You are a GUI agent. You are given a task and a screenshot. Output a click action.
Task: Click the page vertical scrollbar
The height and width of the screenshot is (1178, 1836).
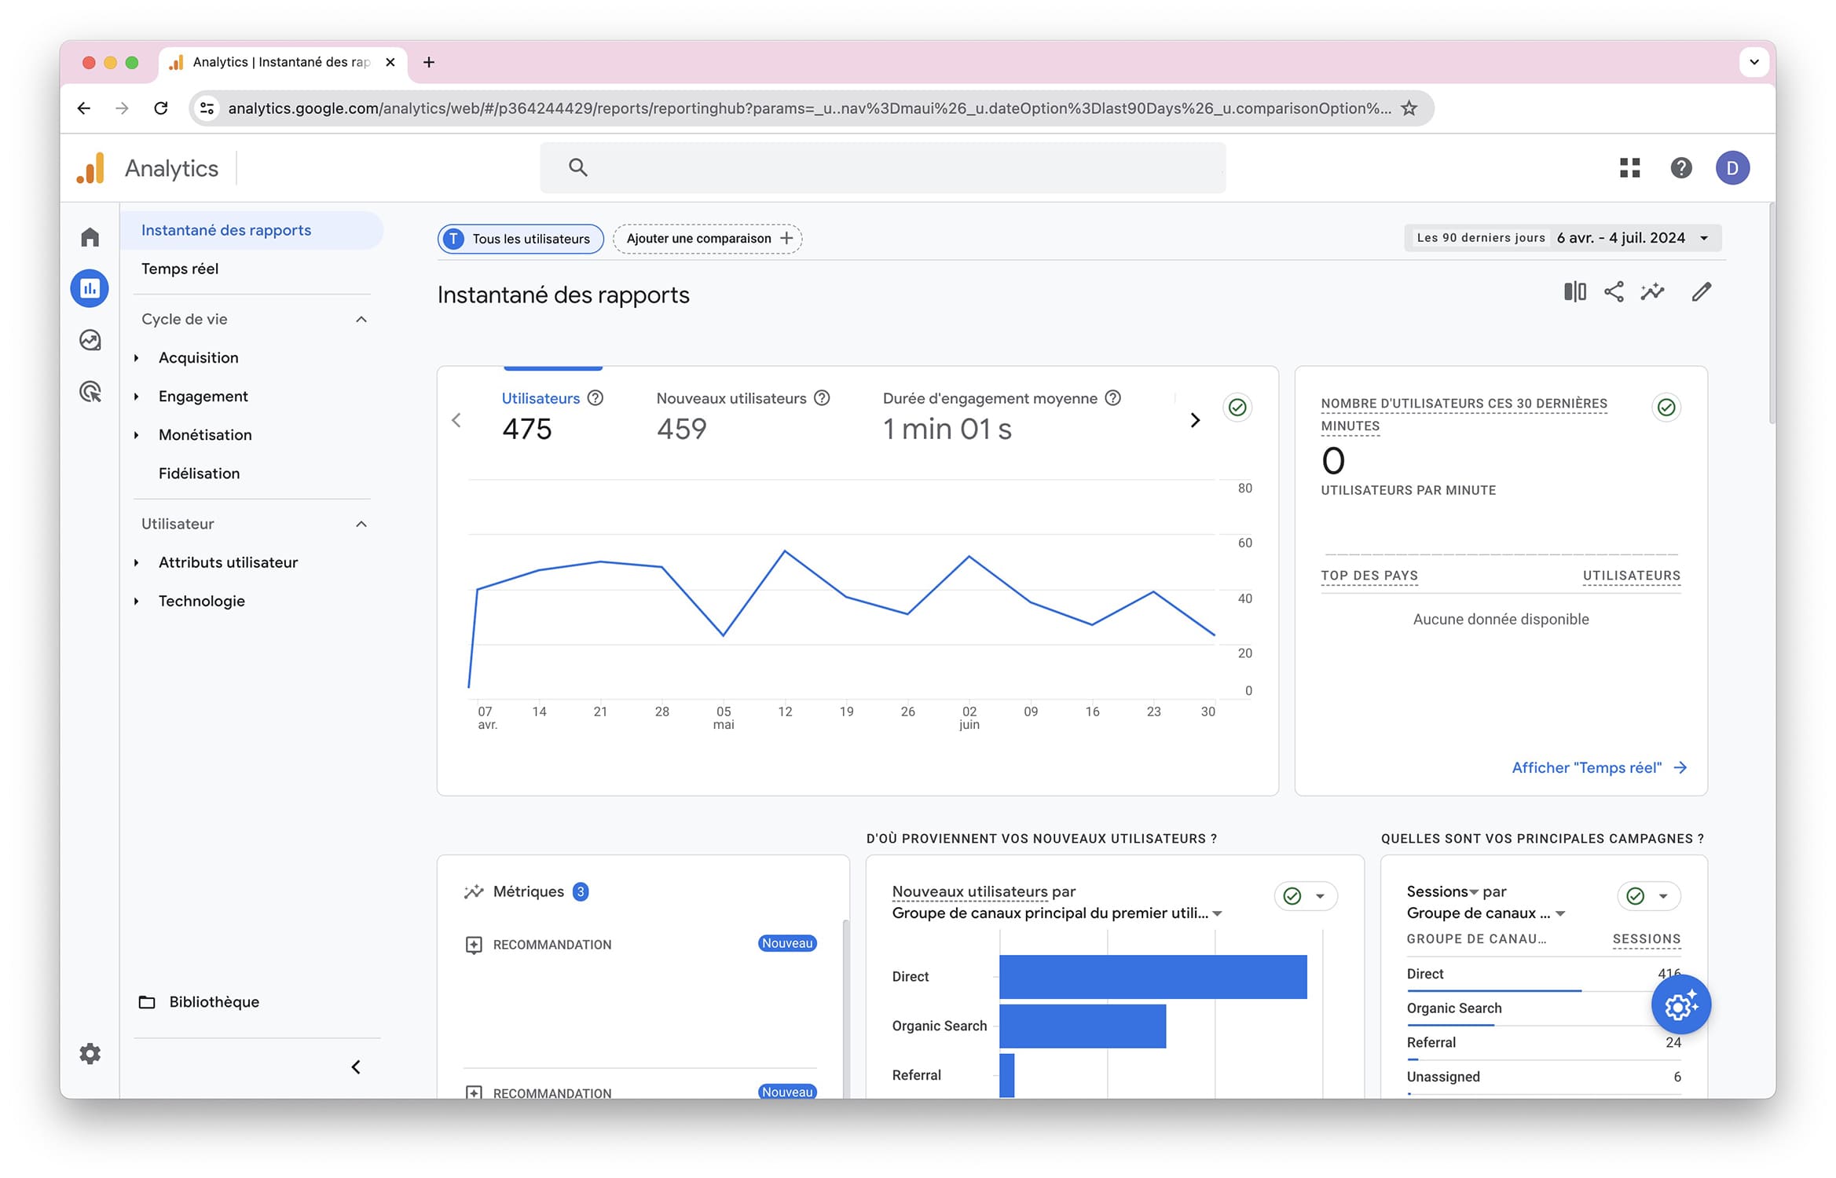coord(1772,314)
